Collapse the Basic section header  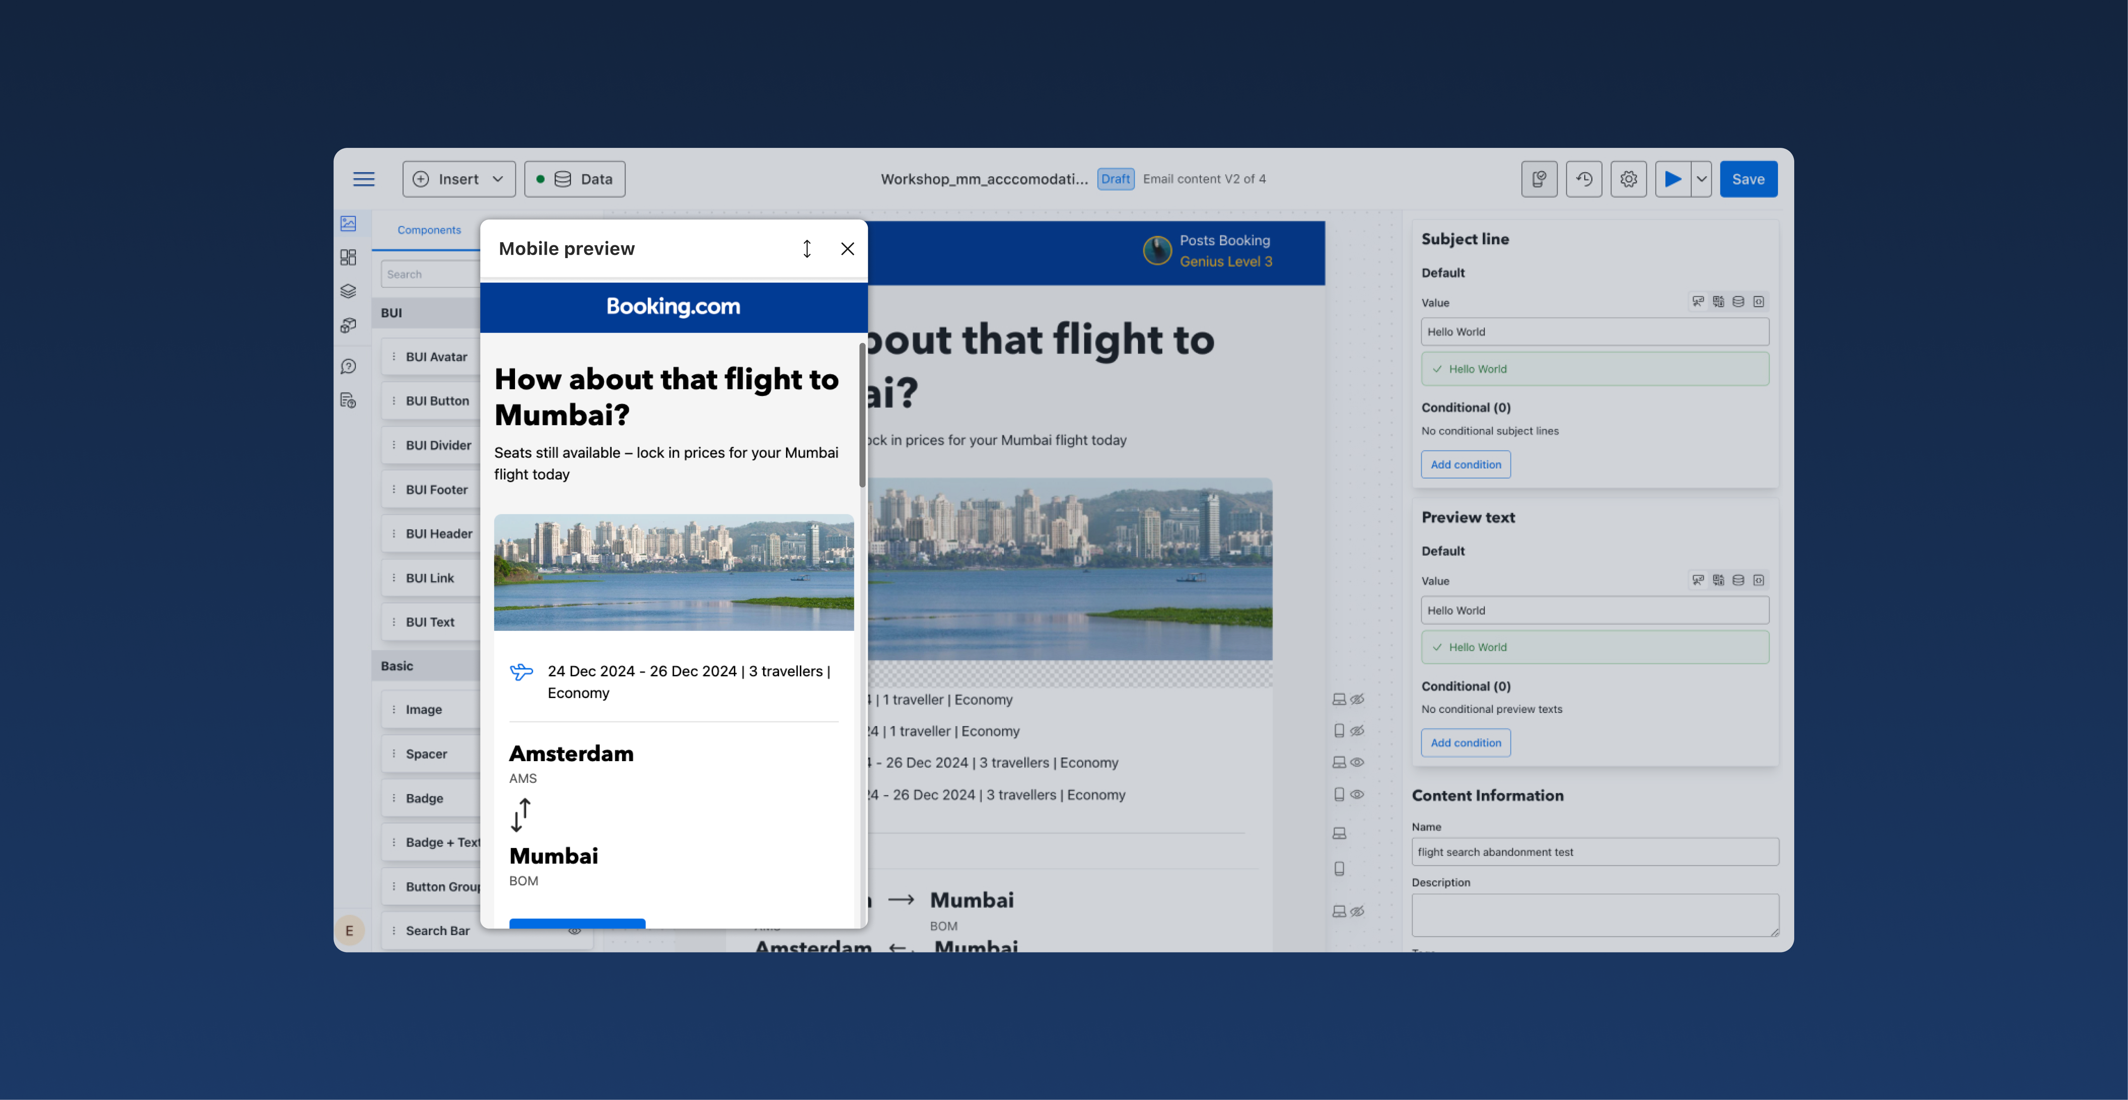(x=426, y=666)
